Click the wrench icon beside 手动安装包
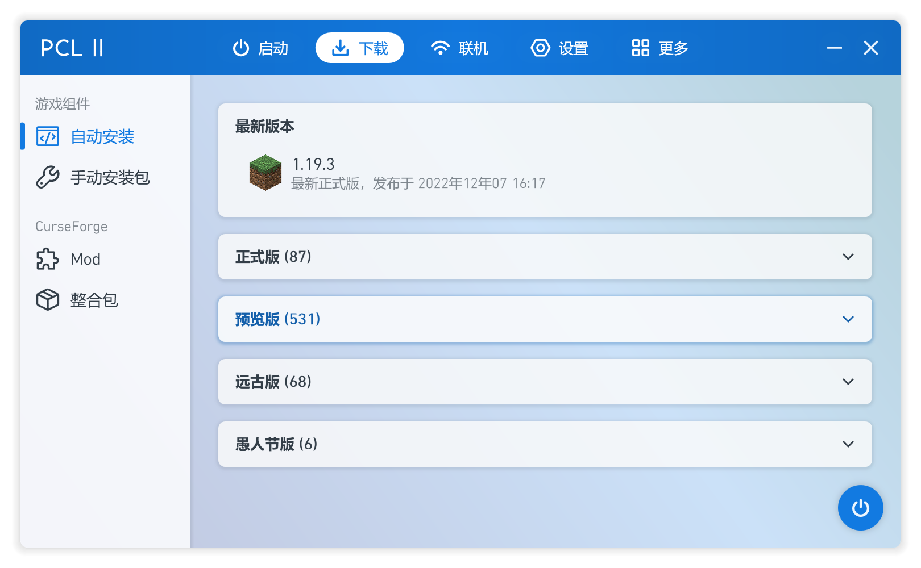 [x=48, y=177]
